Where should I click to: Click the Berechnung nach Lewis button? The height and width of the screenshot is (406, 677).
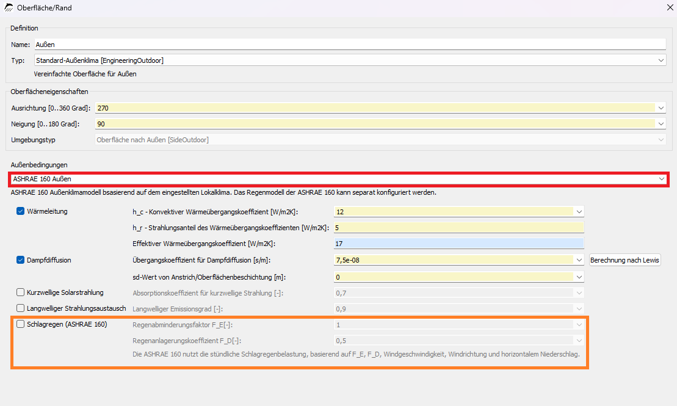pos(625,260)
